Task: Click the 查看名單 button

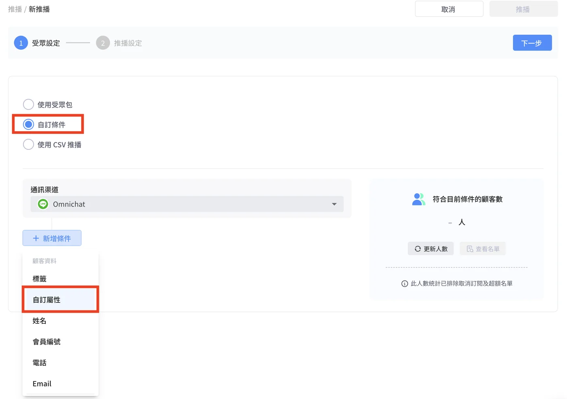Action: pos(483,249)
